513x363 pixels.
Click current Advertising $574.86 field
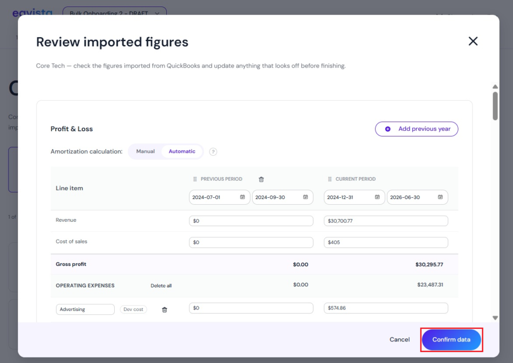tap(386, 308)
